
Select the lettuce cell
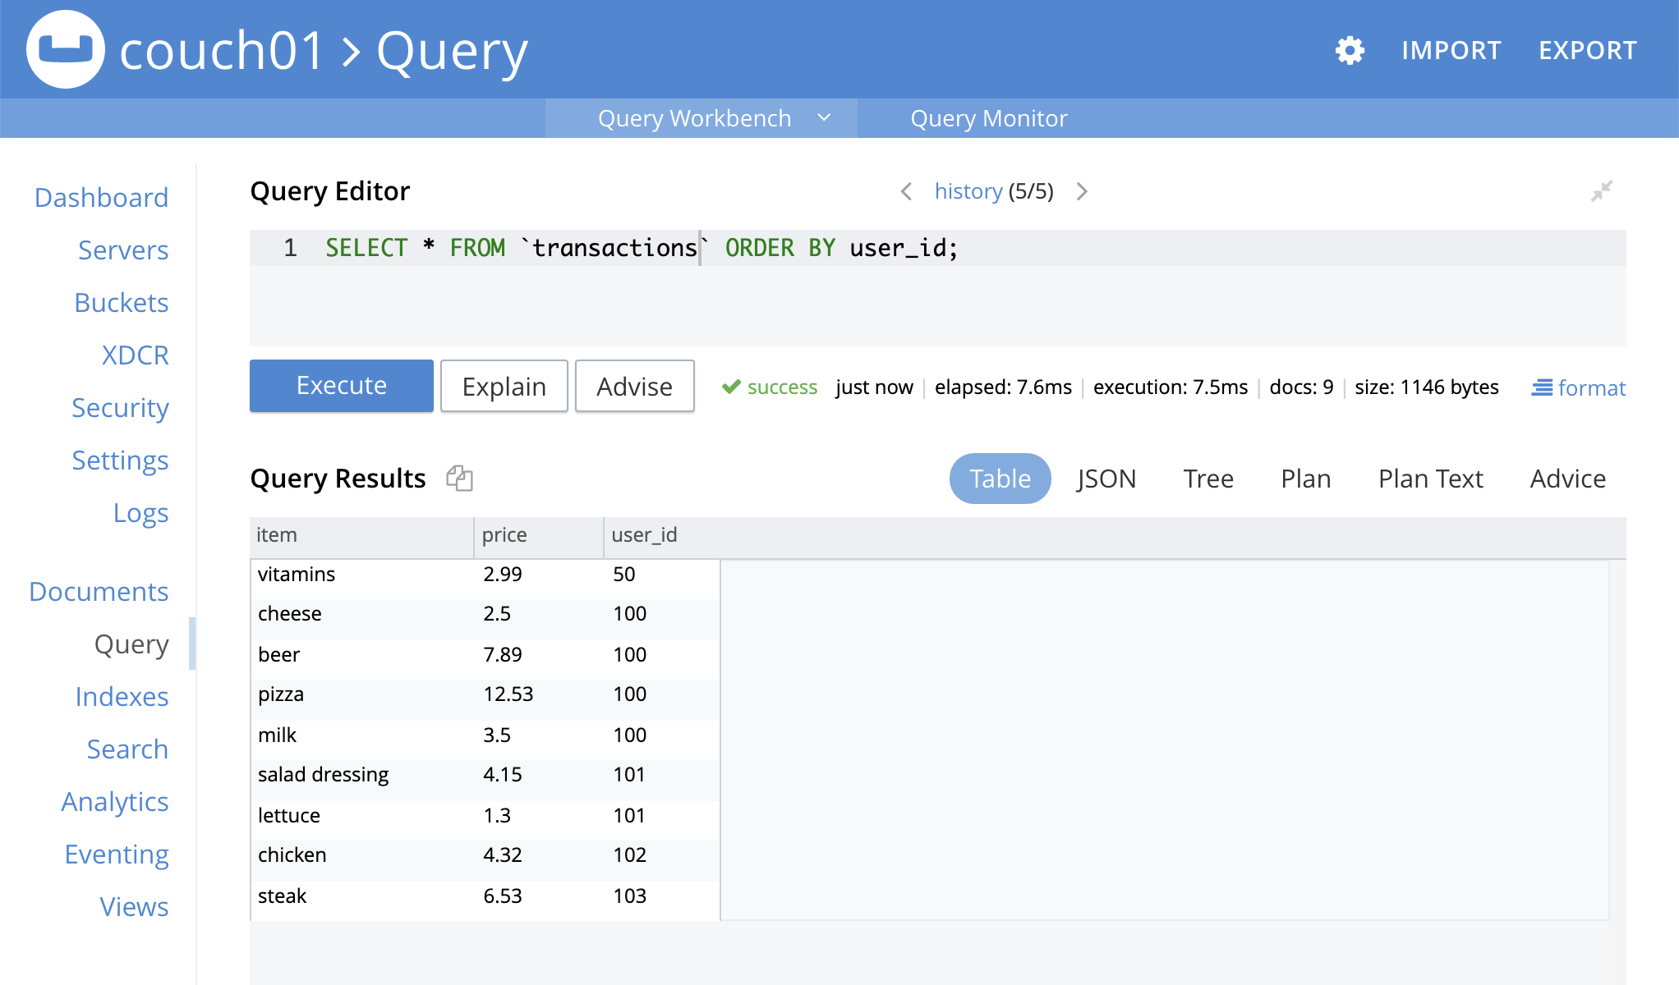point(289,816)
